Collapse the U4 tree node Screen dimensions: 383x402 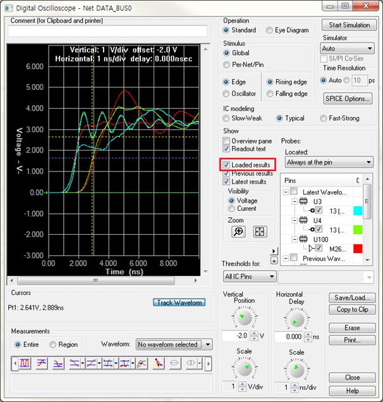[295, 220]
